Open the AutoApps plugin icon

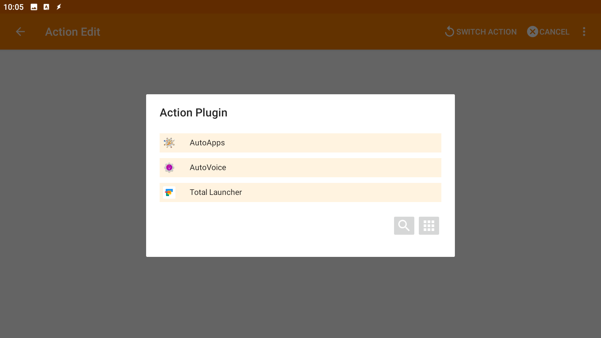[x=169, y=143]
